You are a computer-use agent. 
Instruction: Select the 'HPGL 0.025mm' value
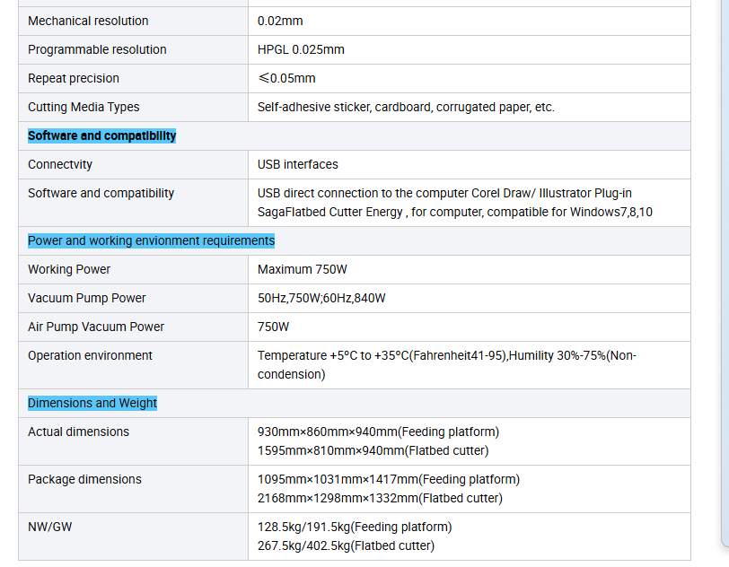point(301,49)
